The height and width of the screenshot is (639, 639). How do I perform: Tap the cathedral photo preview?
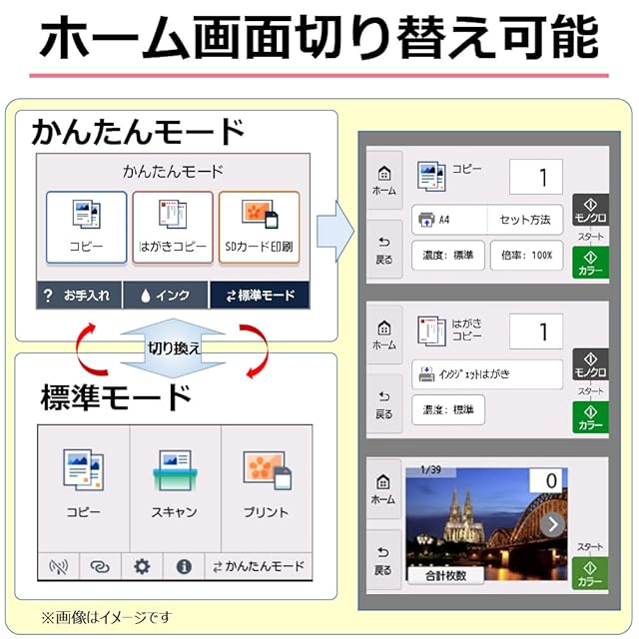pyautogui.click(x=486, y=524)
